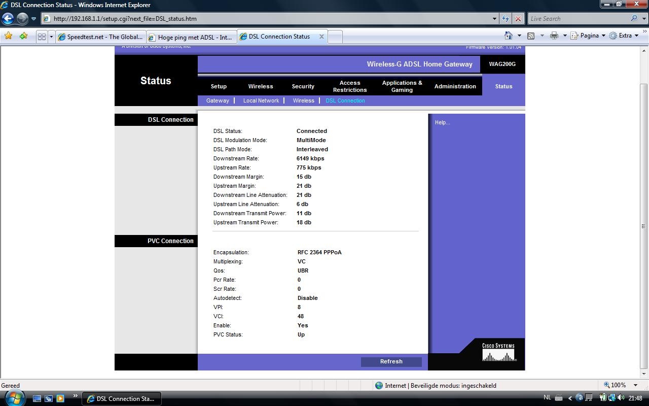
Task: Click the RSS feeds icon
Action: point(531,36)
